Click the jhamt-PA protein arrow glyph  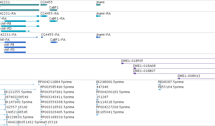99,37
